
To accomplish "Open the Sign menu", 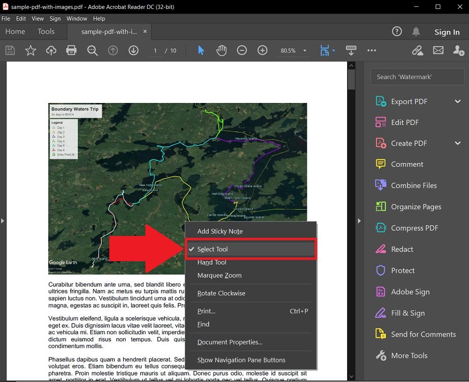I will [x=55, y=19].
